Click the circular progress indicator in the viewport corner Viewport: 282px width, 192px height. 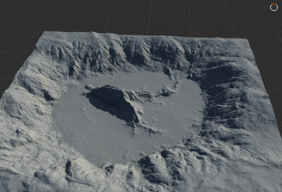[274, 7]
